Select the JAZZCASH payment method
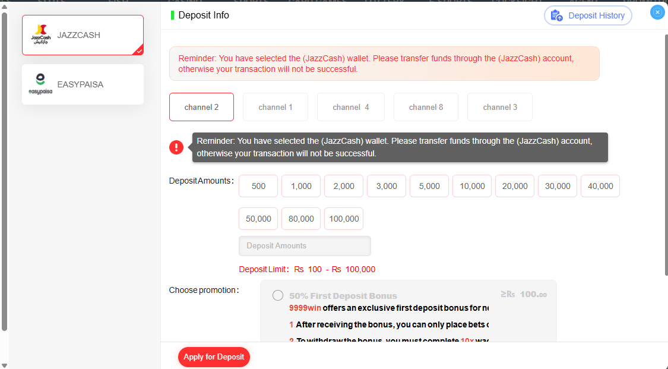Viewport: 668px width, 369px height. tap(83, 35)
